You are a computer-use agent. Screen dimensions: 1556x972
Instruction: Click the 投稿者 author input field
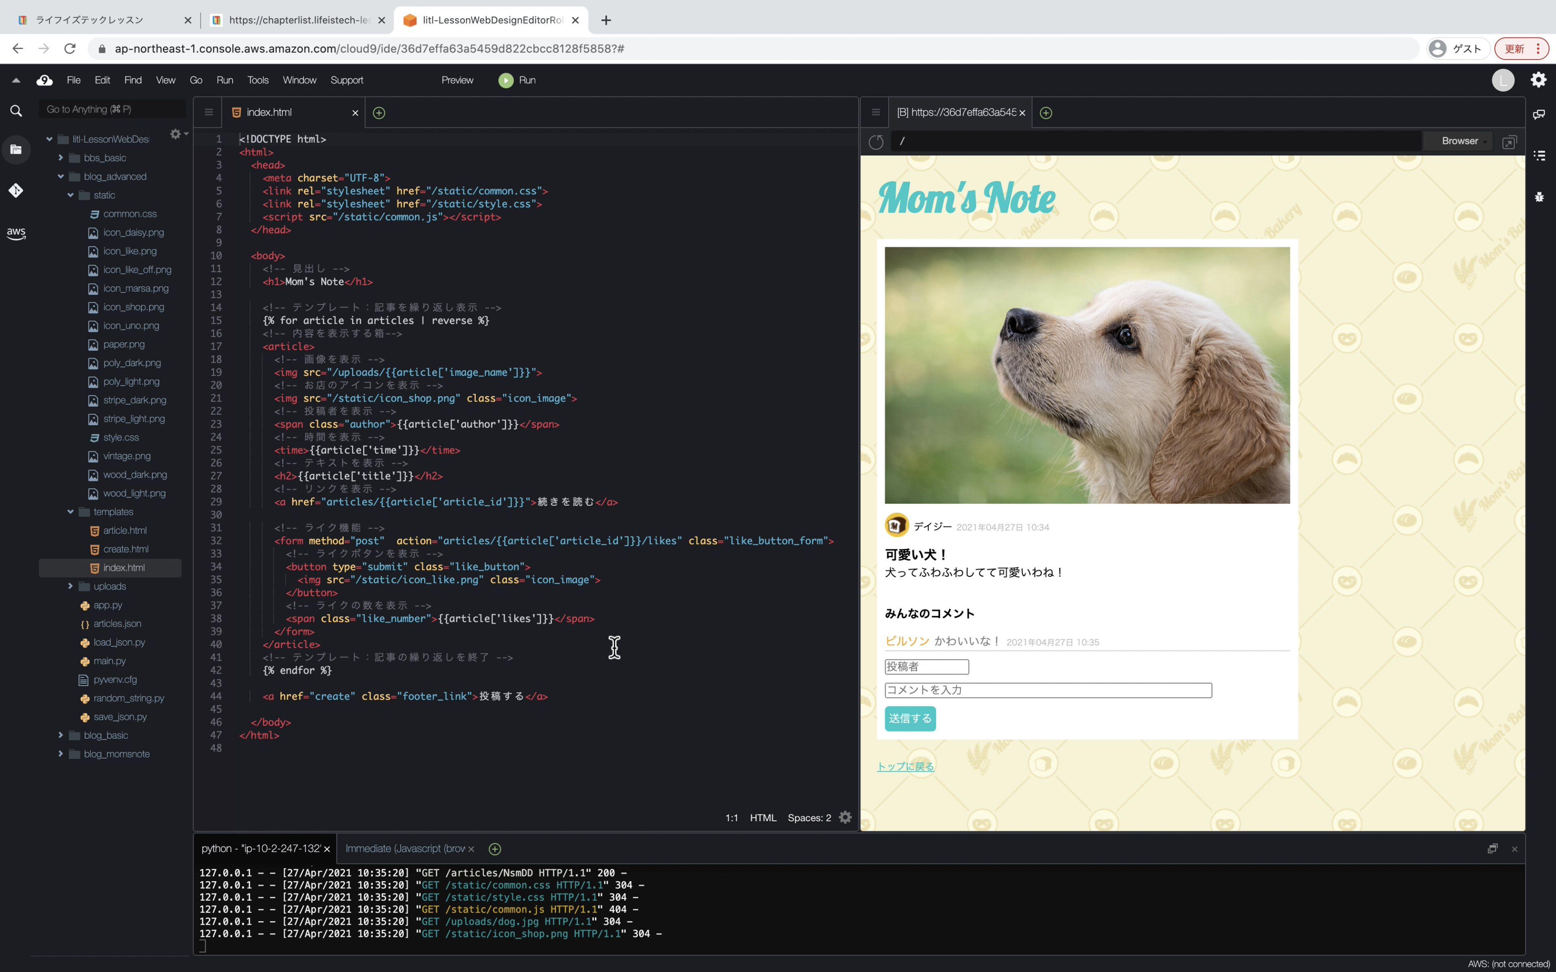pos(927,667)
